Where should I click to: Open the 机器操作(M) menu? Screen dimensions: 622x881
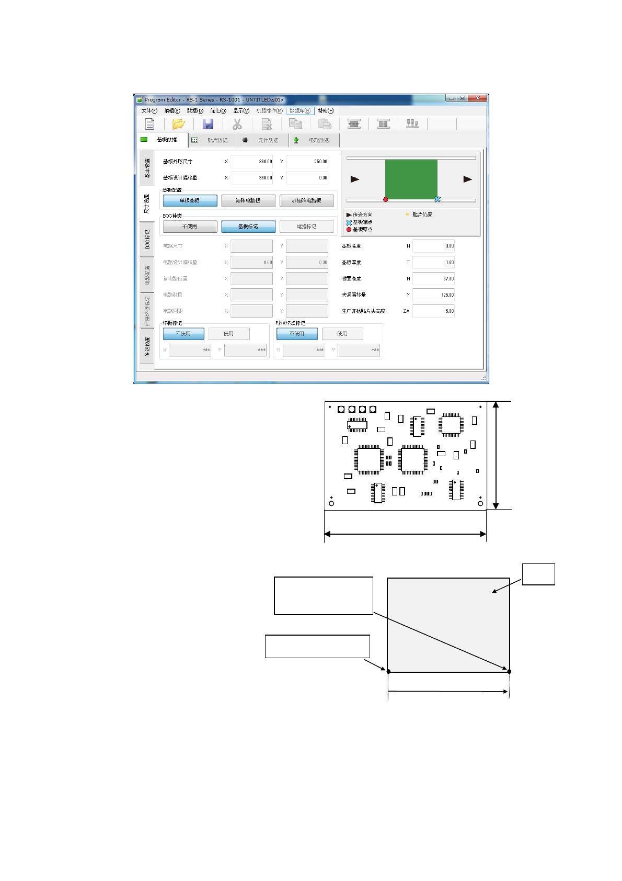point(269,111)
